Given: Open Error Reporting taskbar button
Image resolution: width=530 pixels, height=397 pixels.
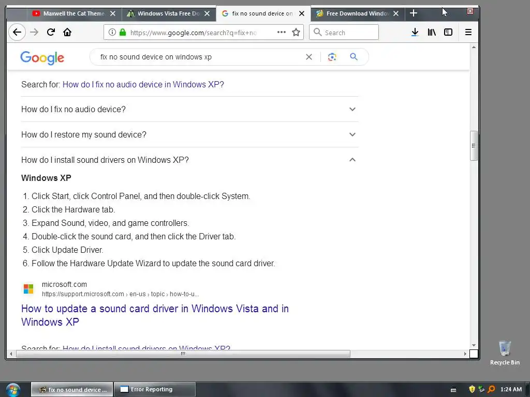Looking at the screenshot, I should point(154,390).
